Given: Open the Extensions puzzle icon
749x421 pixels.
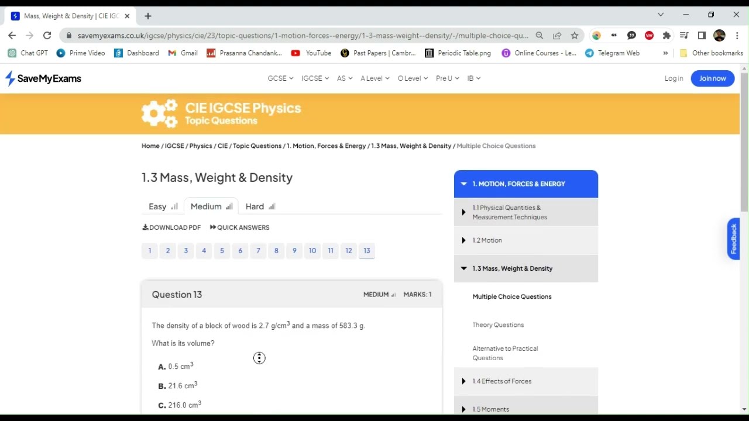Looking at the screenshot, I should coord(666,36).
